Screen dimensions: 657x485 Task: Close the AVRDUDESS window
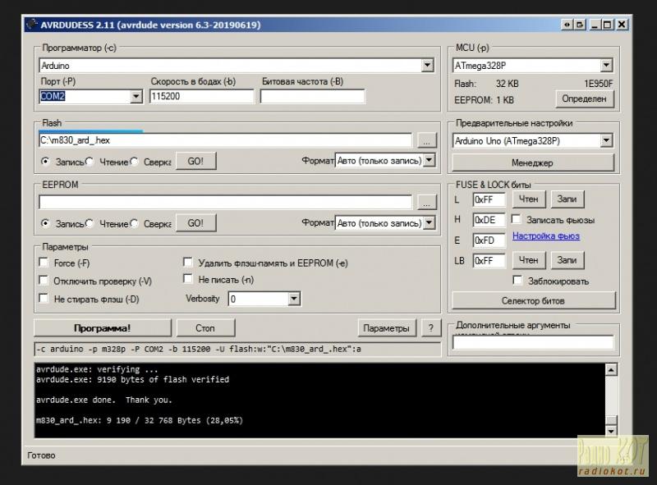622,25
